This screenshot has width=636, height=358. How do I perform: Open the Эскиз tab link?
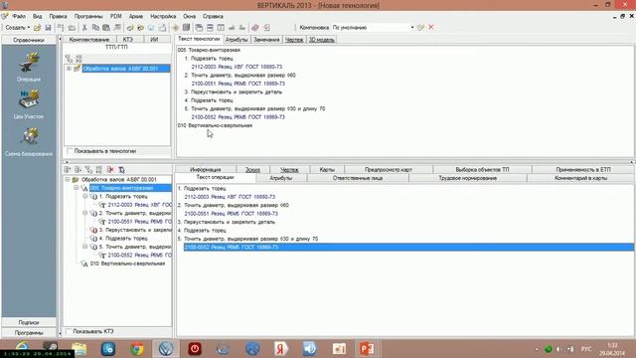coord(252,170)
